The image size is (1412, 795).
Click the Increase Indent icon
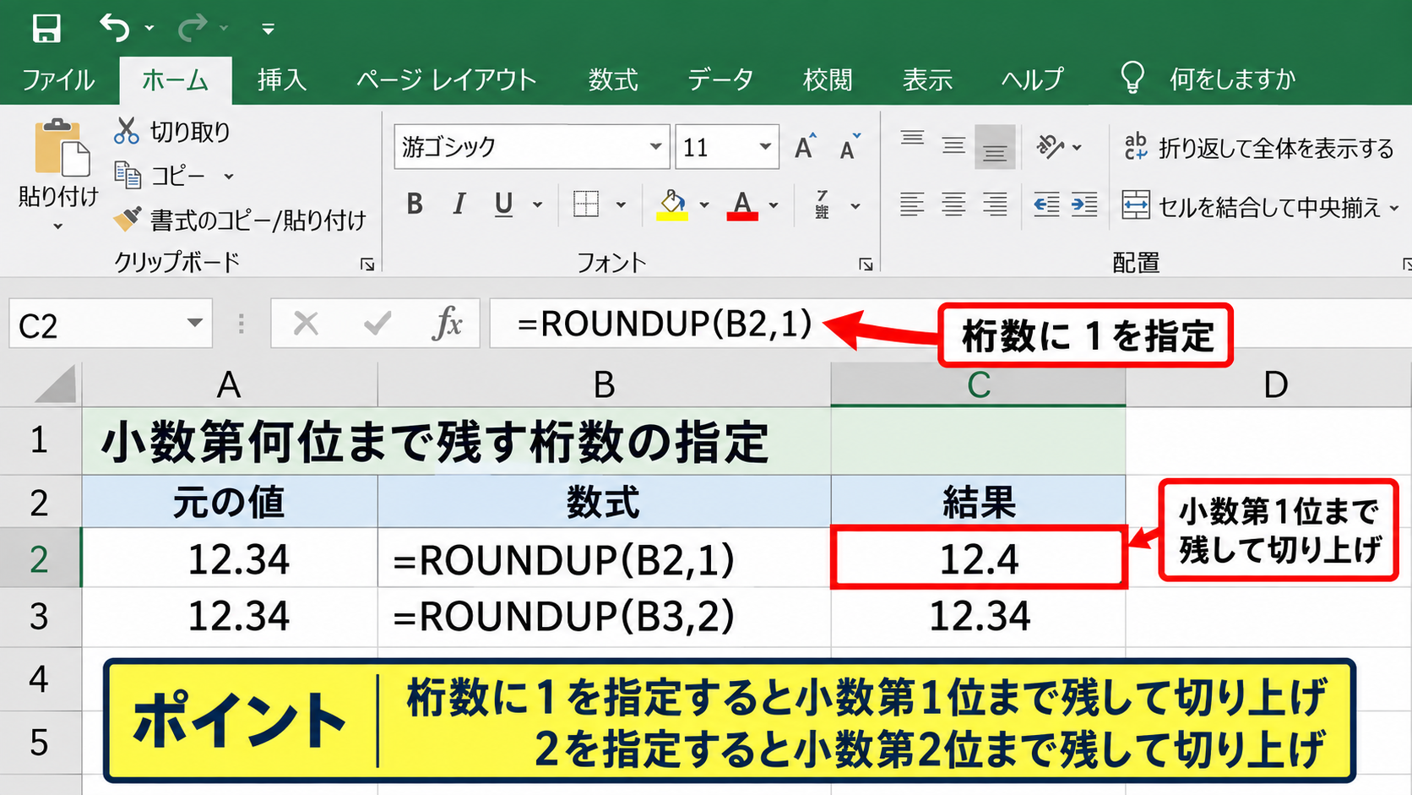point(1084,204)
